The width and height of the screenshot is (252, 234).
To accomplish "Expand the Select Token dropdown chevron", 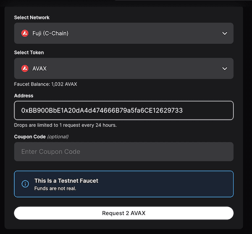I will (225, 68).
